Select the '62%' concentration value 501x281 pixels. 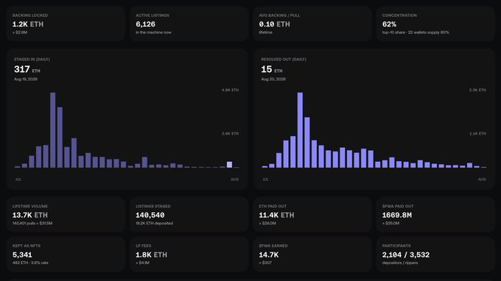pos(389,24)
